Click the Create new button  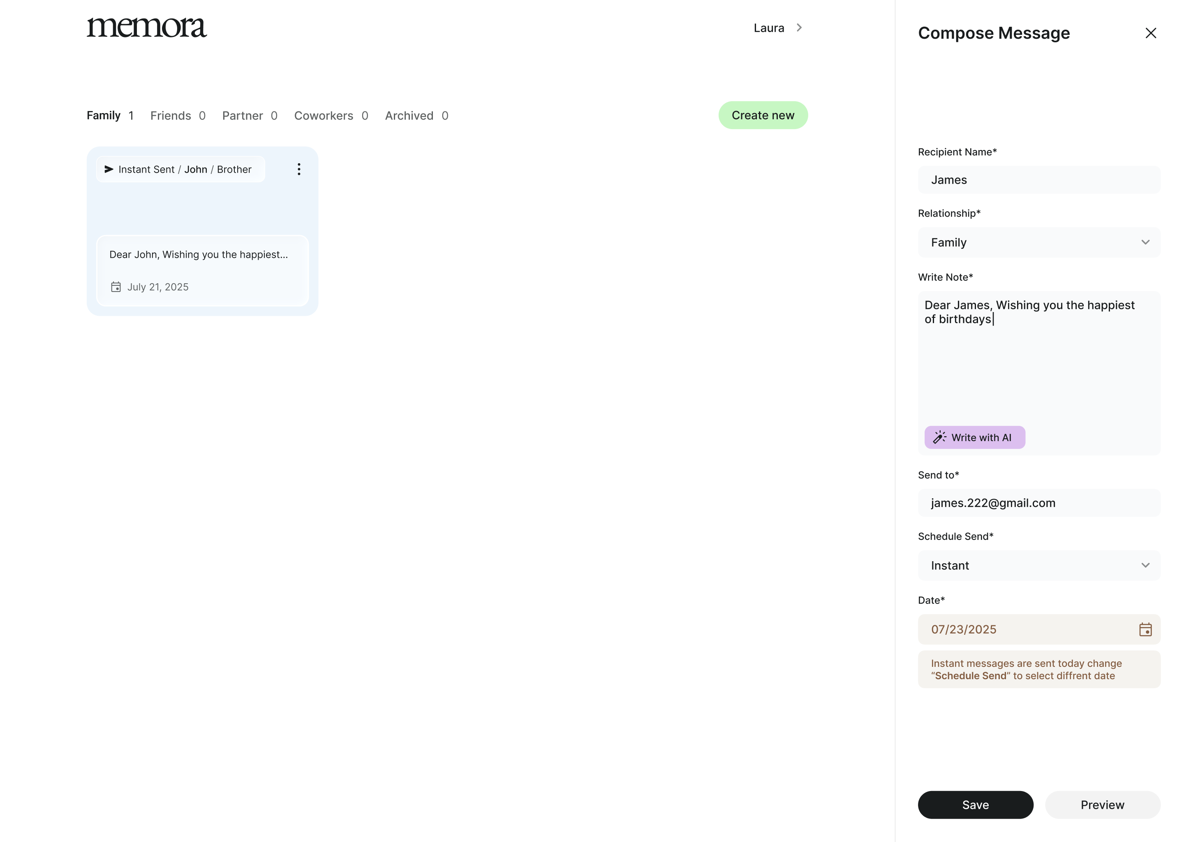763,115
